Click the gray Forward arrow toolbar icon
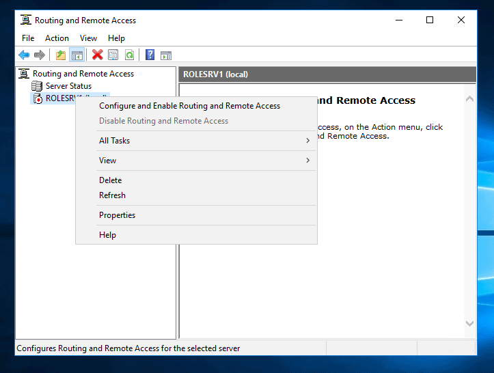This screenshot has width=494, height=373. click(40, 55)
